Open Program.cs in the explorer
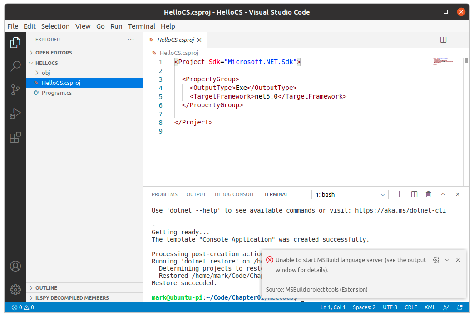Viewport: 474px width, 317px height. [56, 93]
